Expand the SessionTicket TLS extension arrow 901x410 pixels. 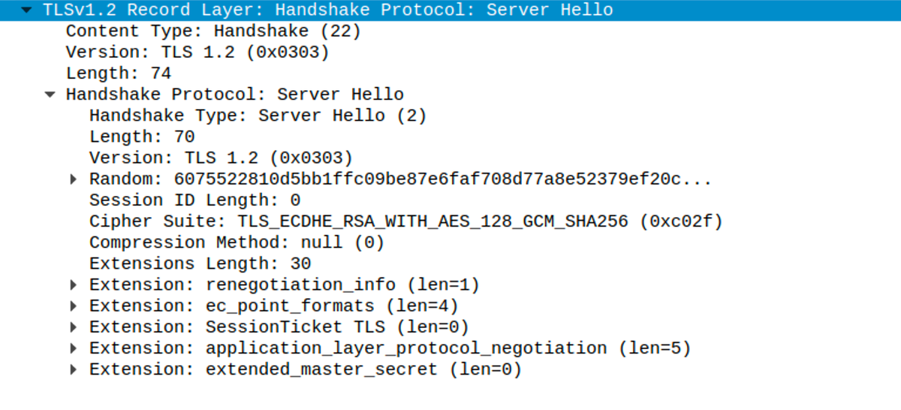(73, 327)
